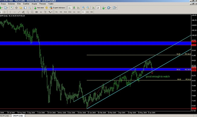197x117 pixels.
Task: Open the templates dropdown
Action: click(115, 8)
